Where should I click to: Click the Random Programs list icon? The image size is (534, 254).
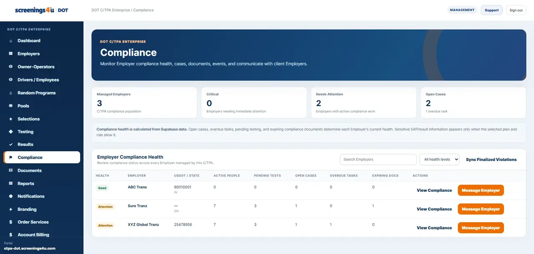tap(10, 93)
